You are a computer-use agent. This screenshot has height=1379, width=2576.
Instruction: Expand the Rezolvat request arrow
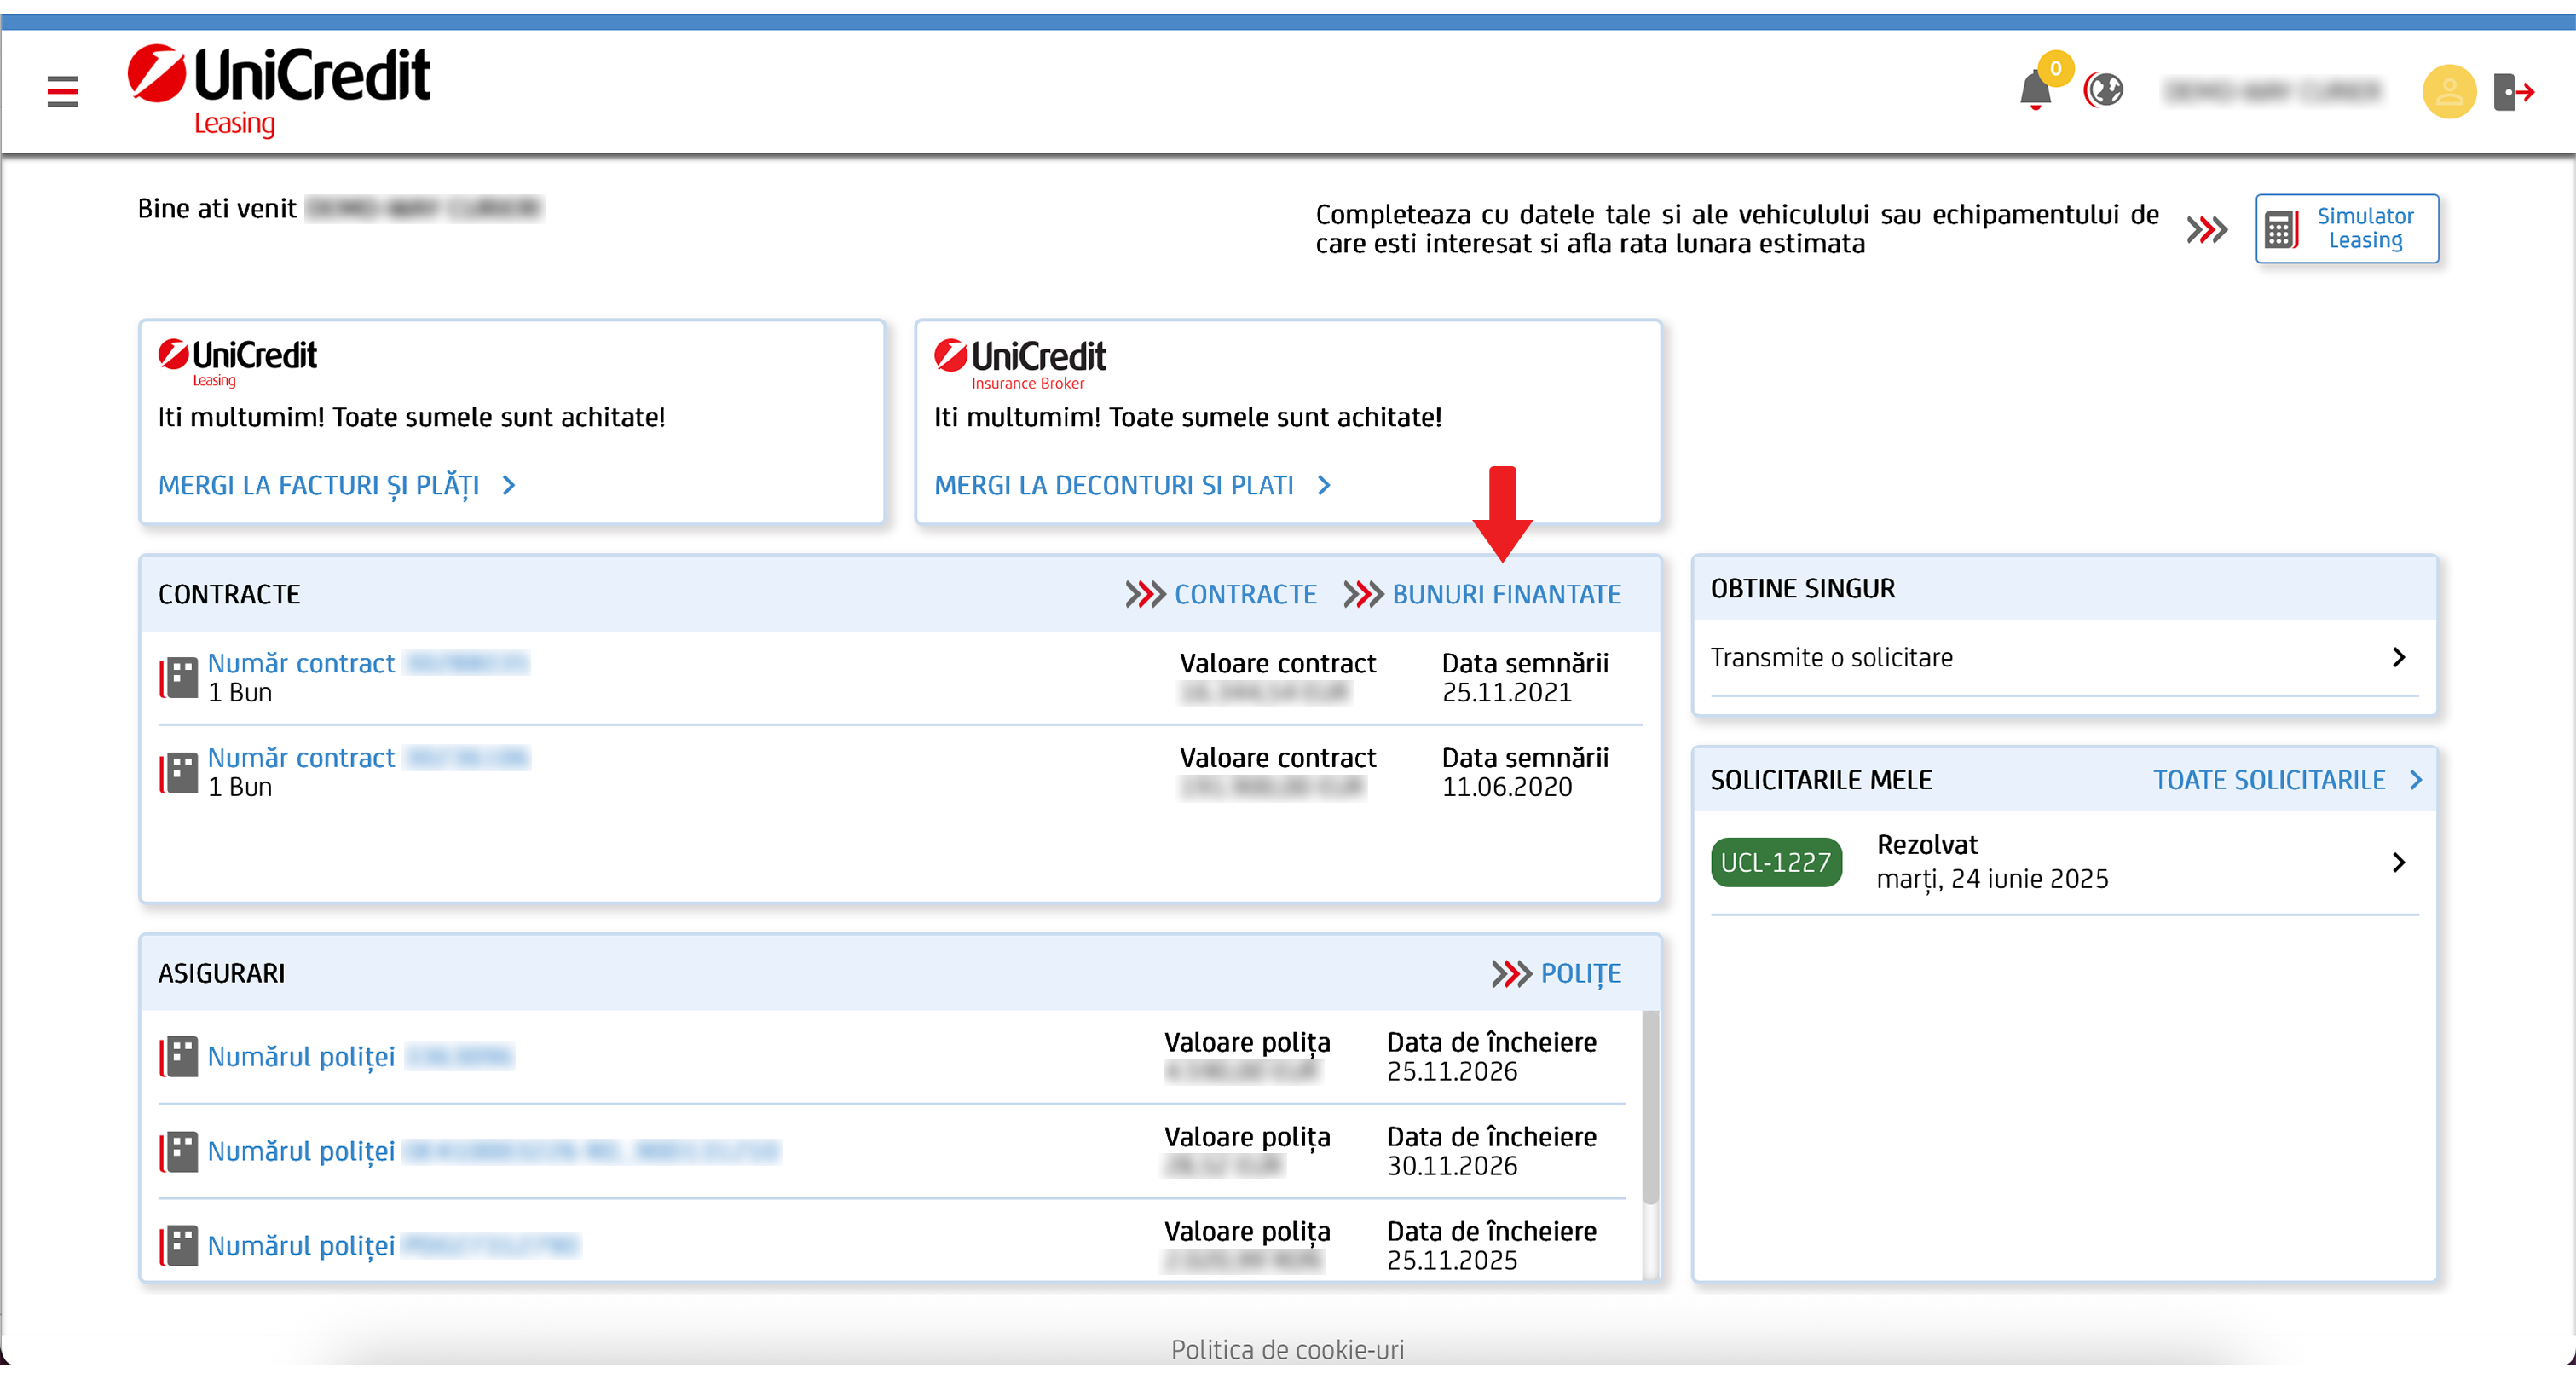2398,862
